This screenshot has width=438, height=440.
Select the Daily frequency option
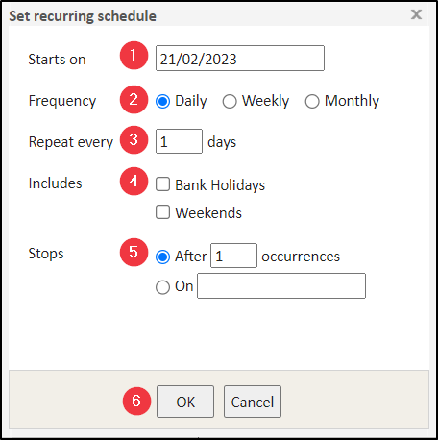tap(162, 102)
